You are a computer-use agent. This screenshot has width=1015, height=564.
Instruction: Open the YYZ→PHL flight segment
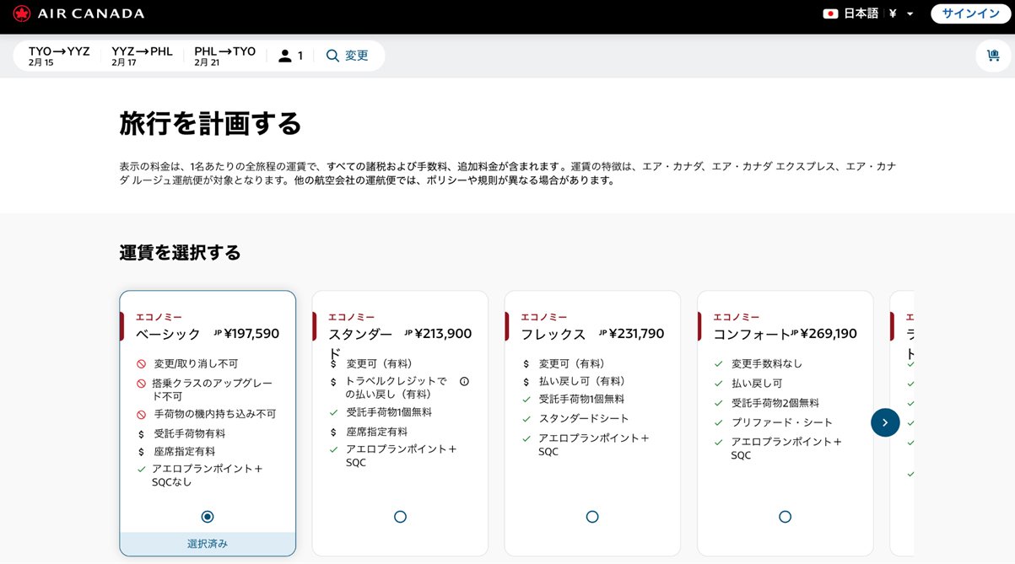[x=142, y=56]
